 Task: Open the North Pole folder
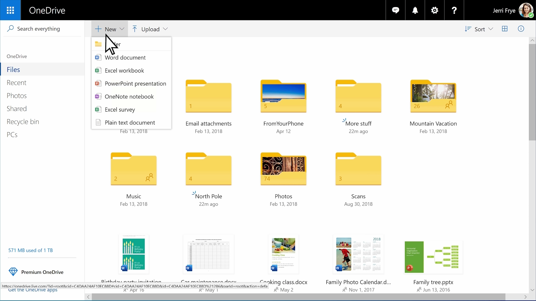(209, 169)
